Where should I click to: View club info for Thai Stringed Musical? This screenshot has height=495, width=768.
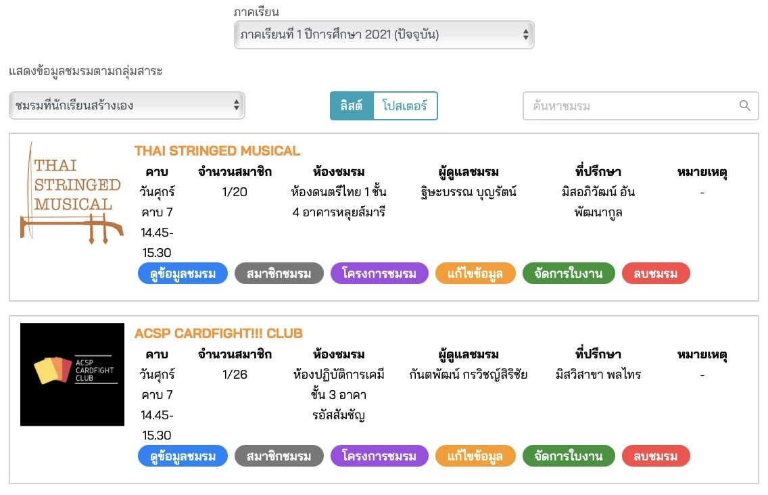pos(183,274)
